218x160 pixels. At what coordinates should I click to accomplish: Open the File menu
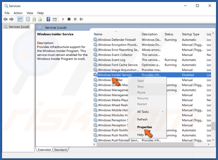(7, 13)
